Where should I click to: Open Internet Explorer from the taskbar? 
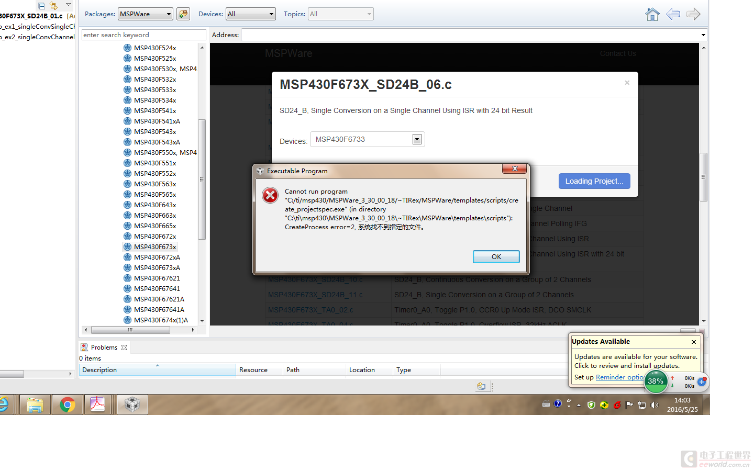(x=4, y=405)
